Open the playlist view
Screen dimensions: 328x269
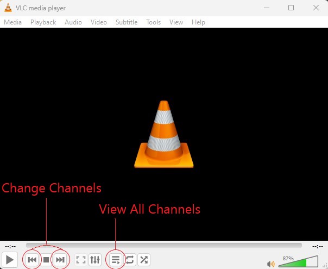pyautogui.click(x=115, y=260)
